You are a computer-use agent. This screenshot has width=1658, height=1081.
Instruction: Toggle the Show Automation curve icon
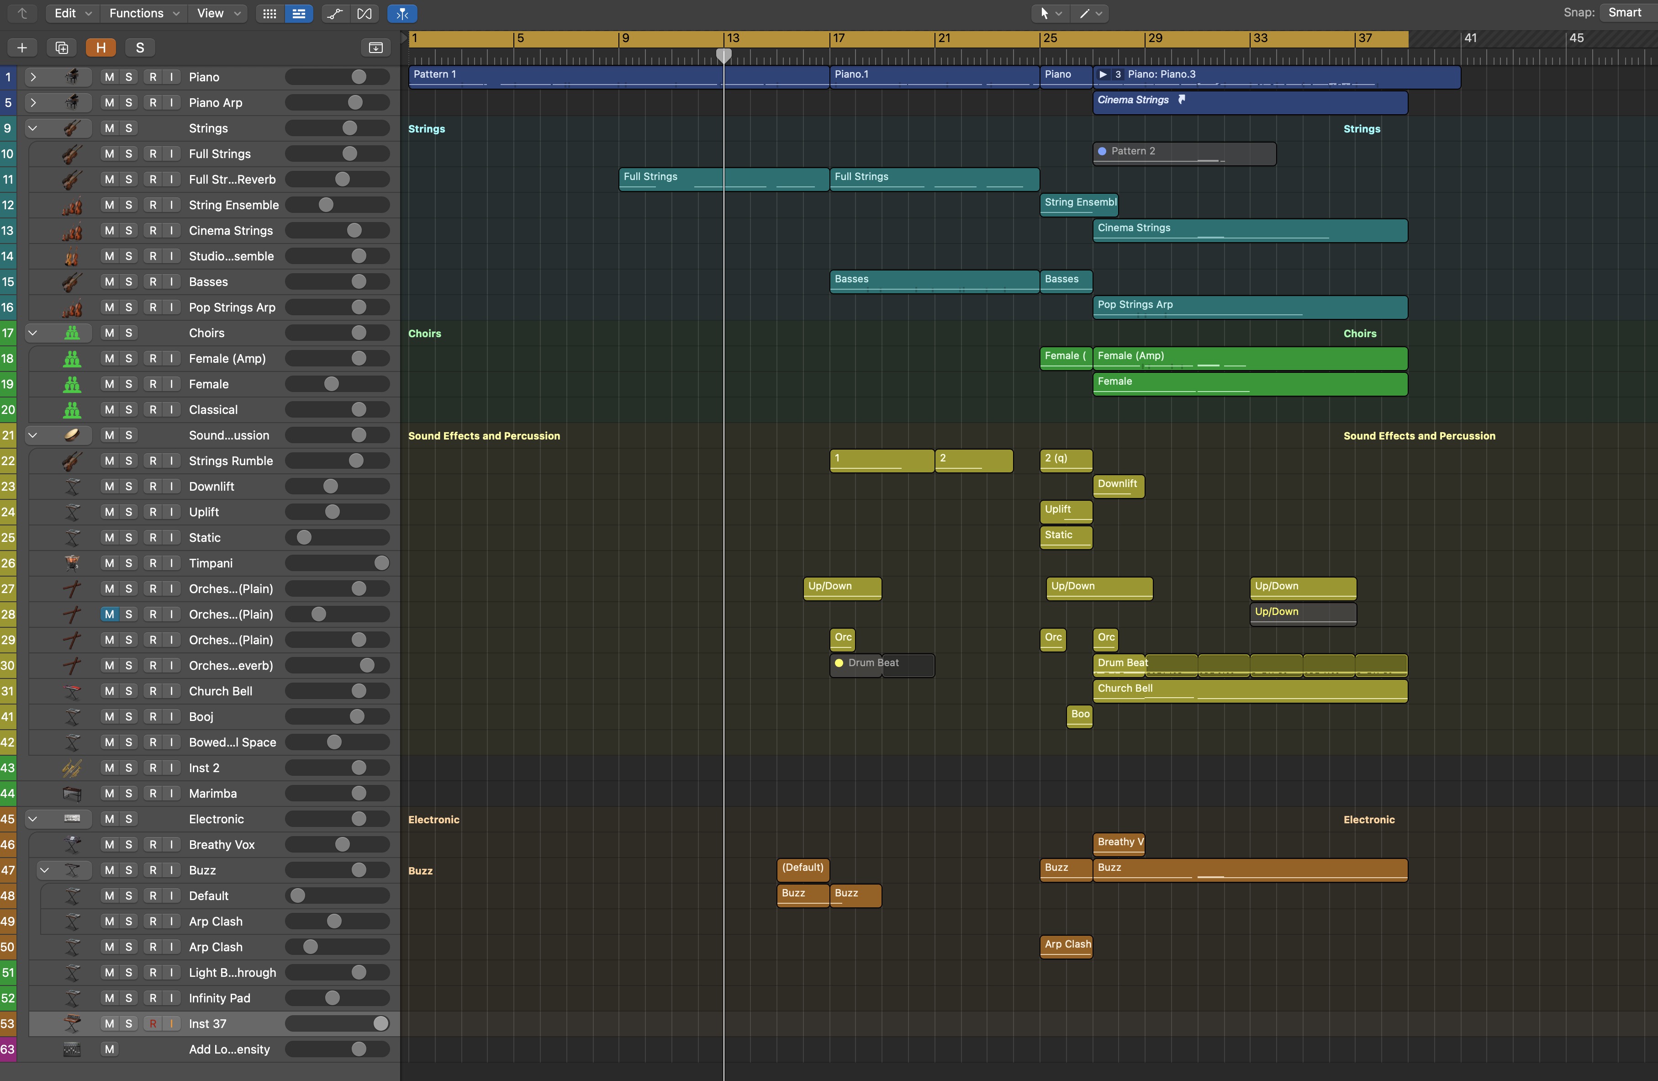[334, 13]
